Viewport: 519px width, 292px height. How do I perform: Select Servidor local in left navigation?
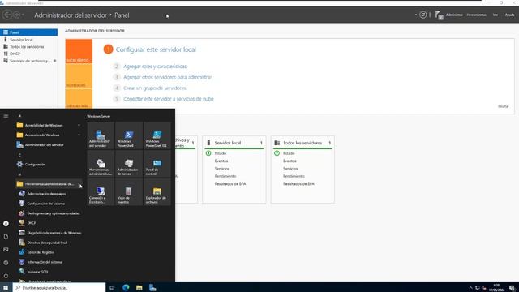(x=29, y=40)
